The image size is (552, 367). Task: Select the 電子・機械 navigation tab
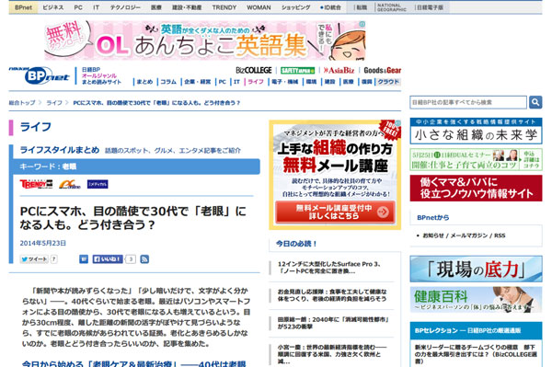tap(284, 82)
